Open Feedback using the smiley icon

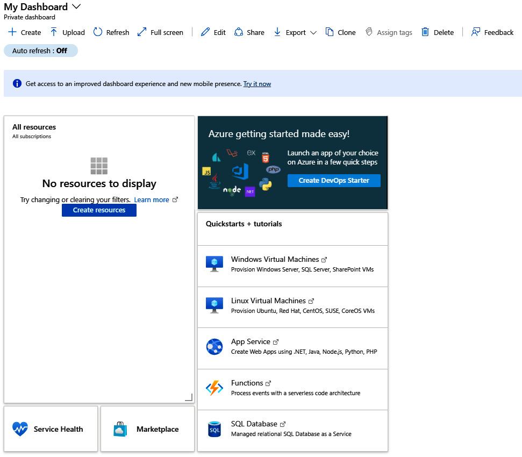point(475,32)
